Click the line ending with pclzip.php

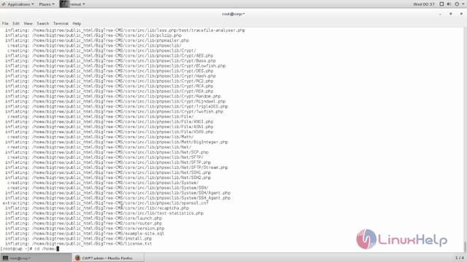pos(93,36)
